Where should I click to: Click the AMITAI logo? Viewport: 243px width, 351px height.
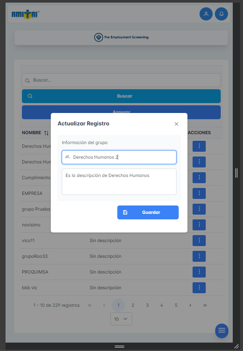click(x=25, y=14)
